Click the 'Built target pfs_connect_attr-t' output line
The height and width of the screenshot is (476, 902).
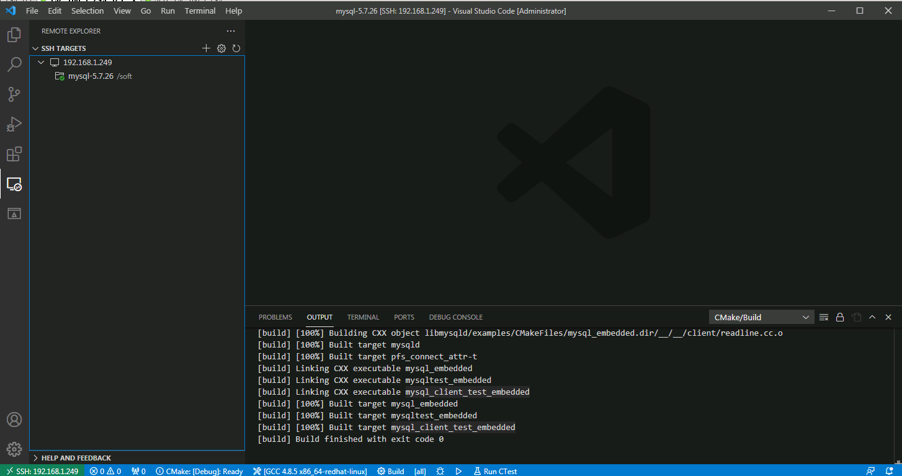(367, 357)
